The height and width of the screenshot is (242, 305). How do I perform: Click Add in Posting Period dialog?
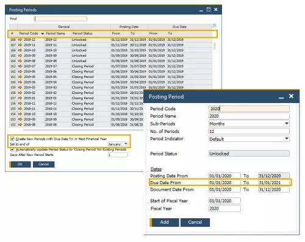(x=164, y=222)
